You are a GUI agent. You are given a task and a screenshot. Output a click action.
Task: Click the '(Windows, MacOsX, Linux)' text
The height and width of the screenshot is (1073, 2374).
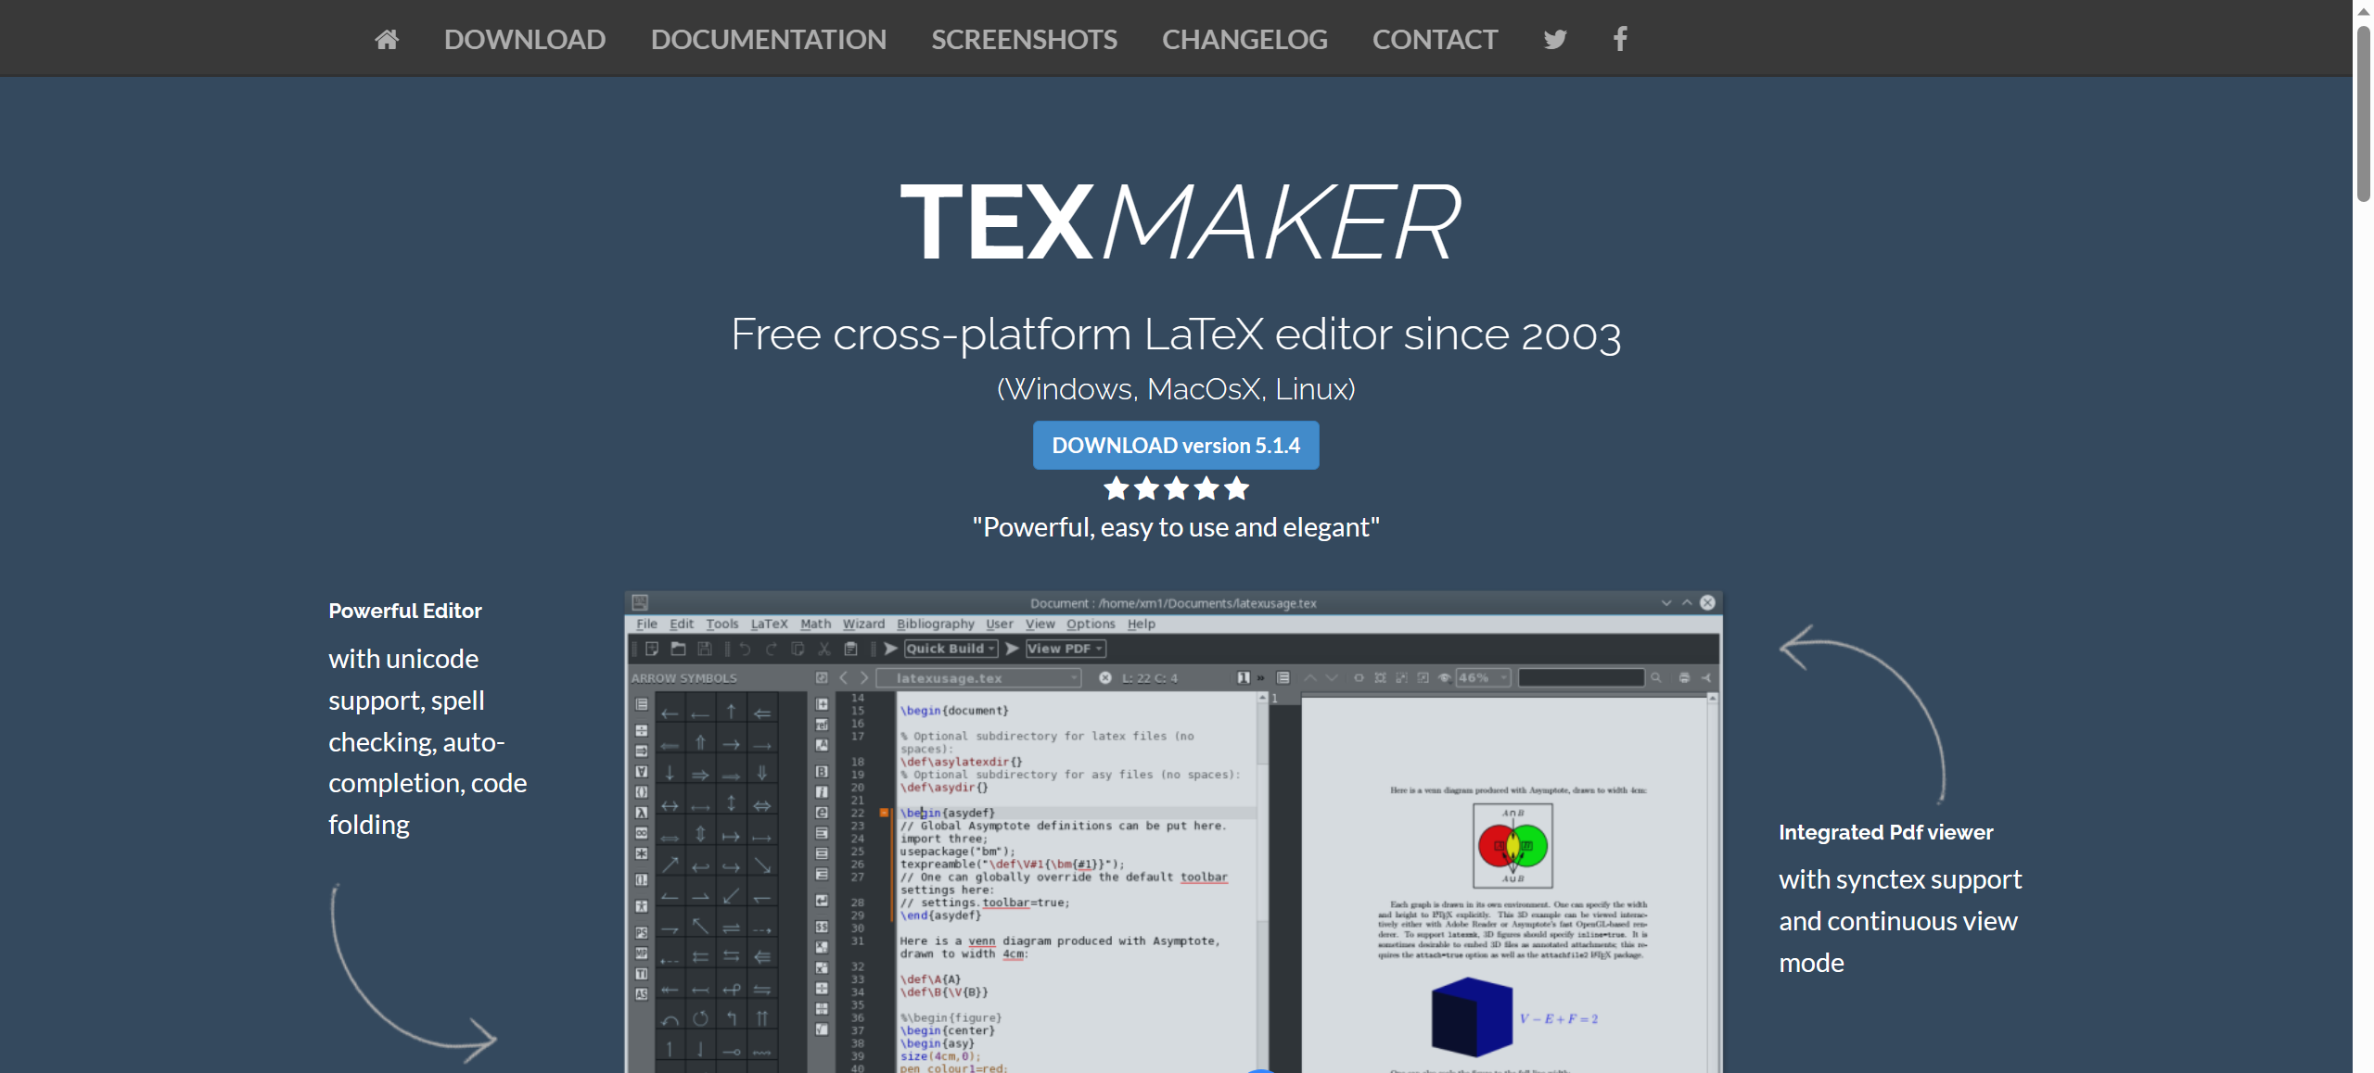coord(1176,388)
